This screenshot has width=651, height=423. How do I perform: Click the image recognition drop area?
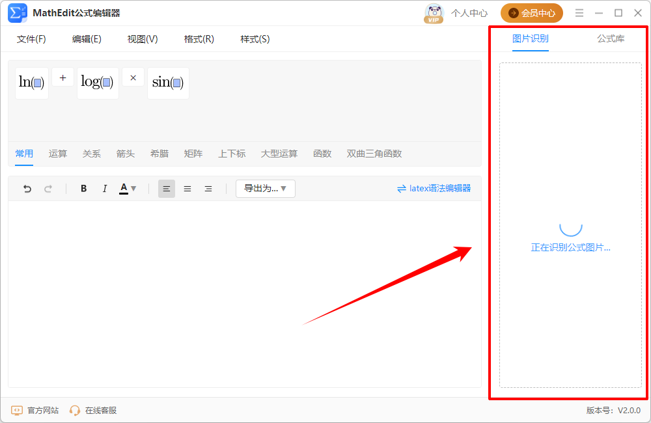click(x=570, y=225)
